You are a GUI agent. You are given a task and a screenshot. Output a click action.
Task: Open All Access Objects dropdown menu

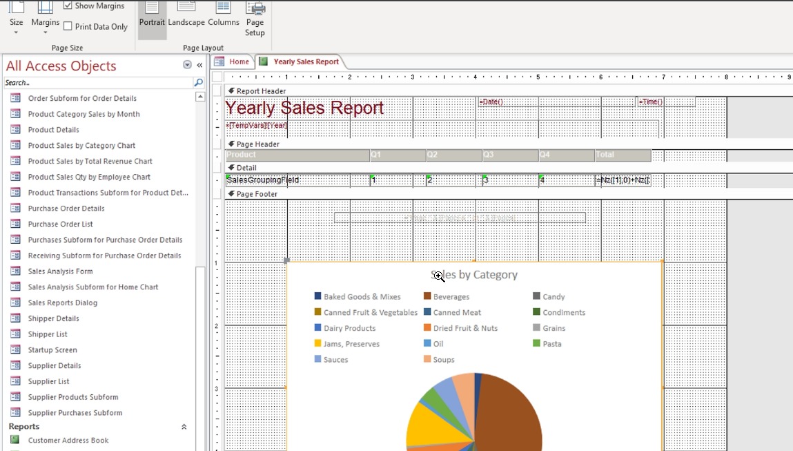187,65
